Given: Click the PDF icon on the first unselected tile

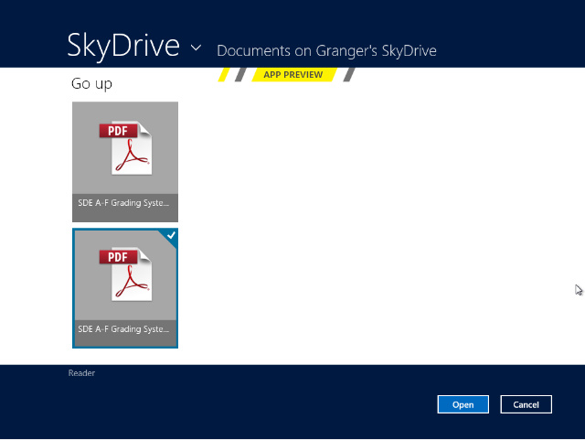Looking at the screenshot, I should [x=125, y=147].
